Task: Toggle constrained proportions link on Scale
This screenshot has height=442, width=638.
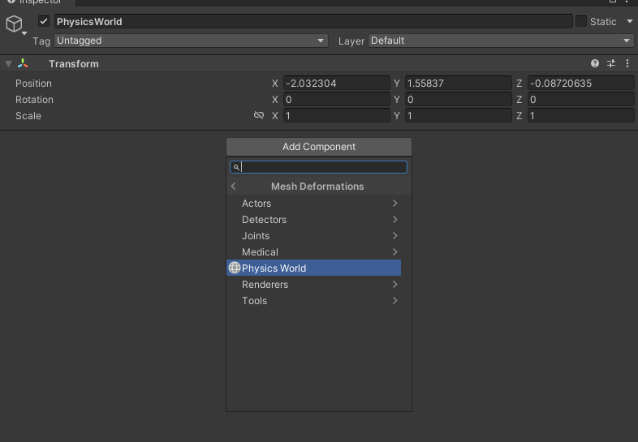Action: click(259, 116)
